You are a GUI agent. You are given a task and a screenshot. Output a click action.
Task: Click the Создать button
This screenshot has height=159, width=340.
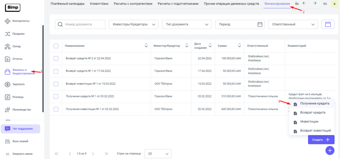click(321, 140)
